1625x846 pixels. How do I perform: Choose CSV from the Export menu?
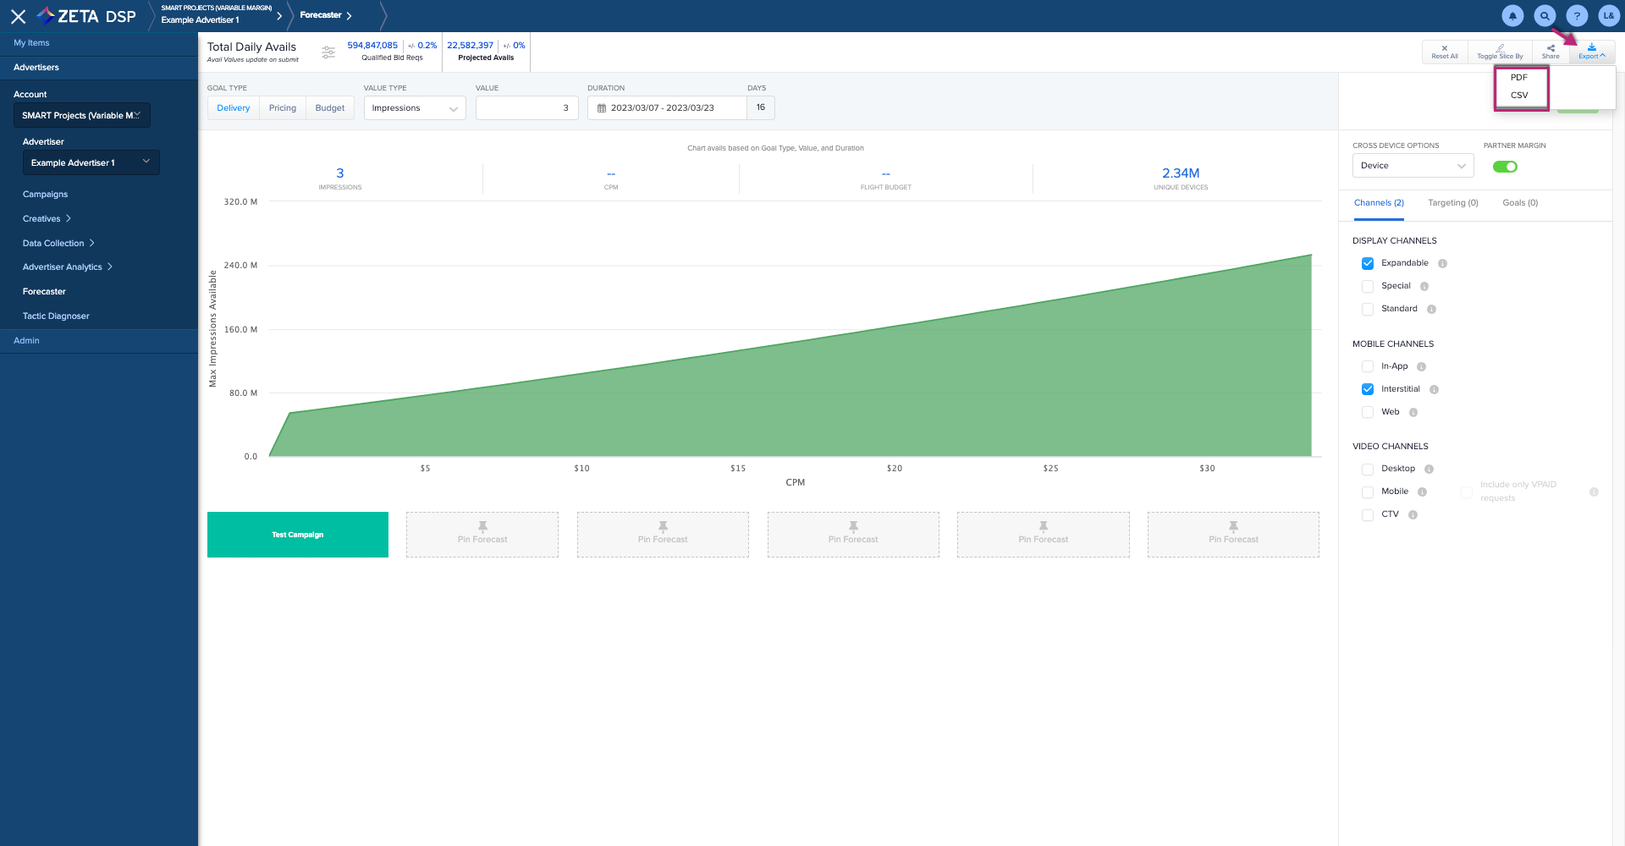tap(1519, 96)
